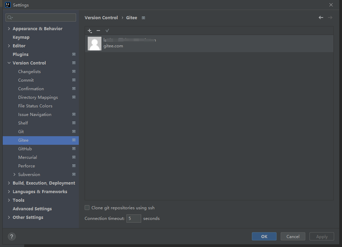342x247 pixels.
Task: Select the Git settings item
Action: 21,132
